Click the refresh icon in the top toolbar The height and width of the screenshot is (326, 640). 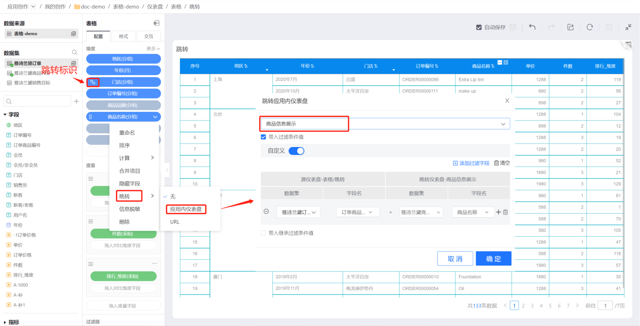point(590,27)
